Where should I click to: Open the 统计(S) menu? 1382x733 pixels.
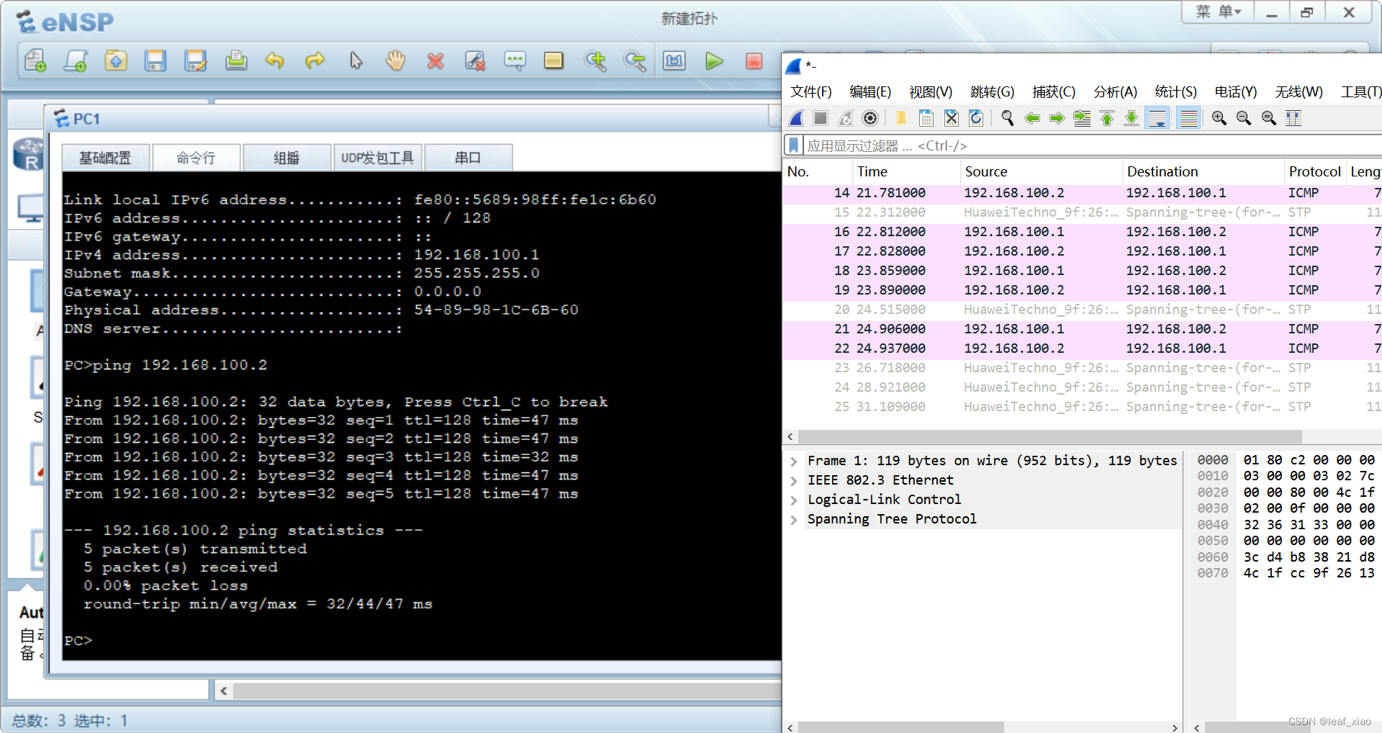pyautogui.click(x=1175, y=92)
